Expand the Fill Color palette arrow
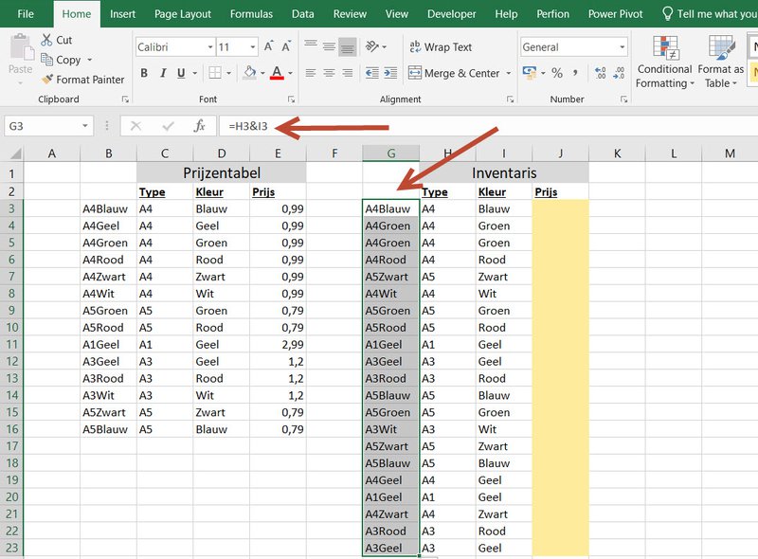 pyautogui.click(x=262, y=74)
